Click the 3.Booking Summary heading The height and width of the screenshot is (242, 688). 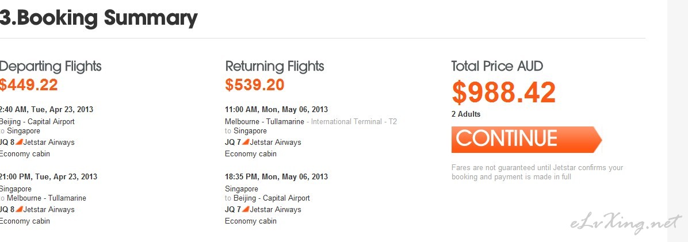(99, 18)
